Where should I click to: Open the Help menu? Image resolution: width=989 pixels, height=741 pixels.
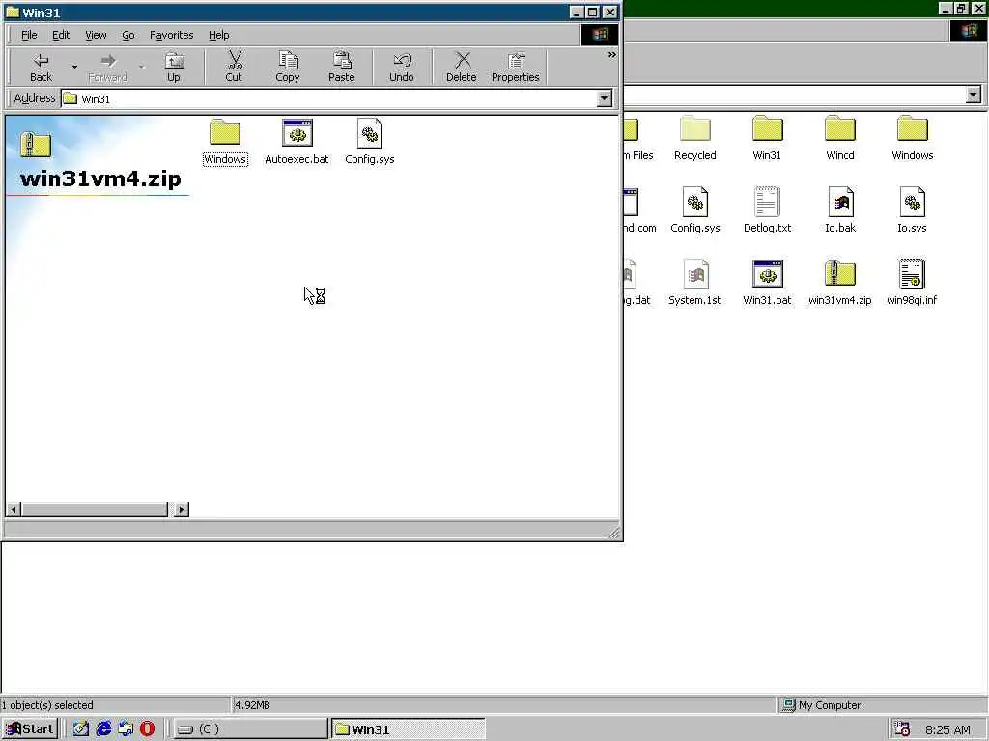point(219,35)
